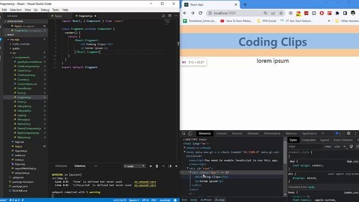Activate the DevTools inspect element picker
The image size is (359, 202).
pos(183,134)
